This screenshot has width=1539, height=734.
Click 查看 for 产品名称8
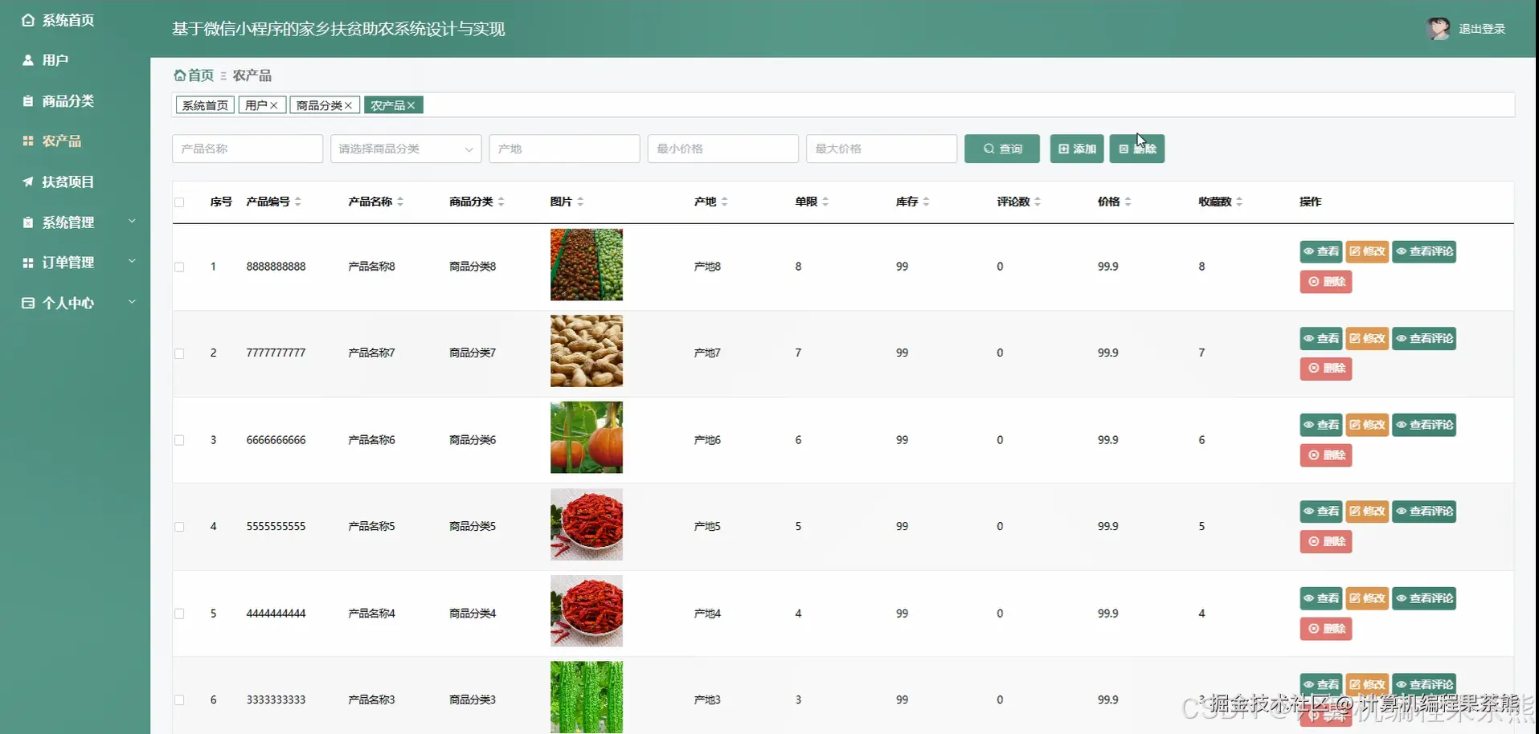(1321, 251)
